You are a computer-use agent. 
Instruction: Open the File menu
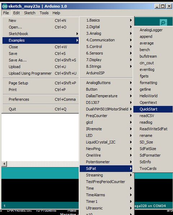(x=6, y=13)
